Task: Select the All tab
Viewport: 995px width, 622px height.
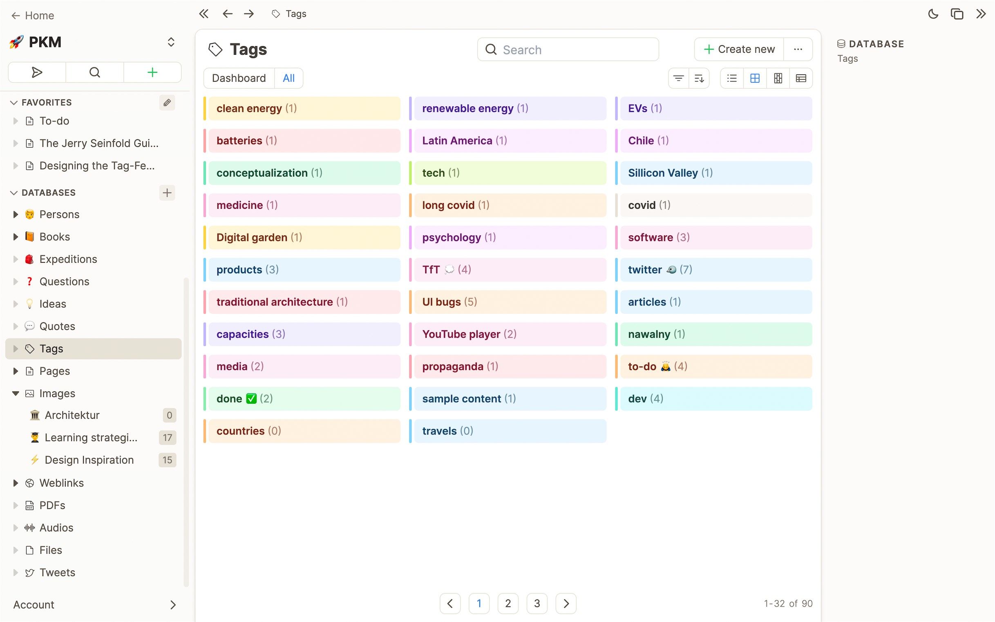Action: click(288, 78)
